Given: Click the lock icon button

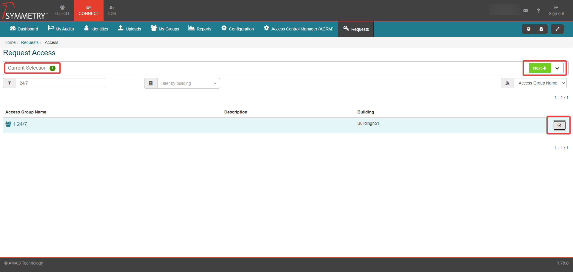Looking at the screenshot, I should pos(541,29).
